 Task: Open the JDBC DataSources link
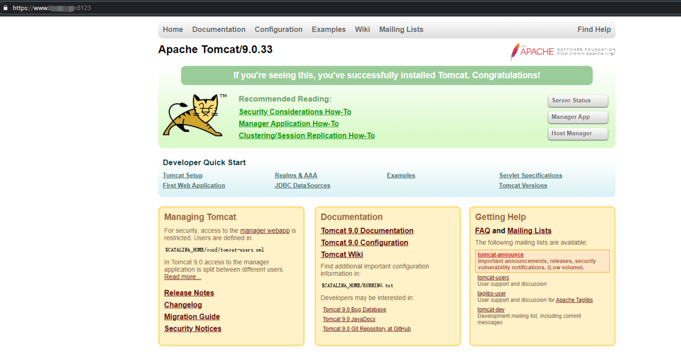[x=302, y=186]
